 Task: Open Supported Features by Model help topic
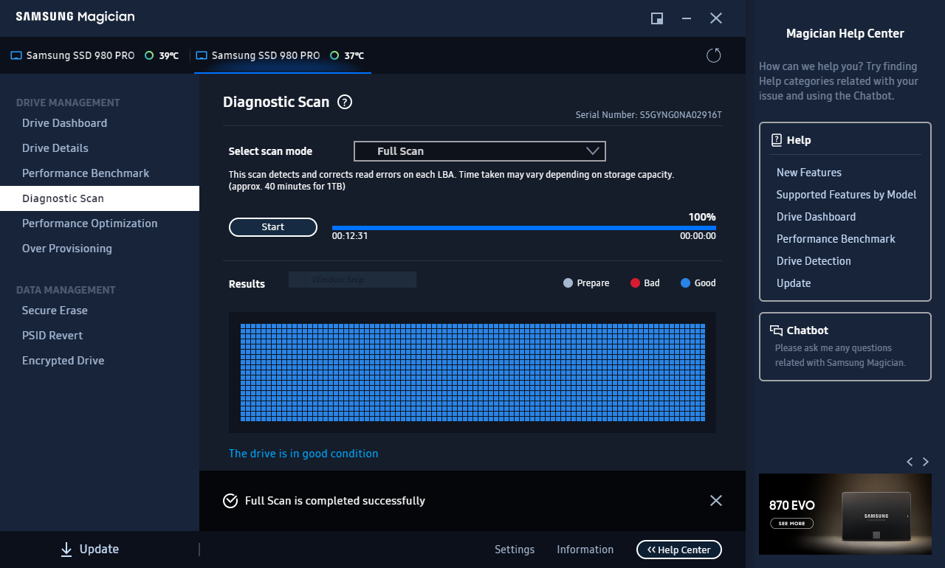tap(846, 195)
